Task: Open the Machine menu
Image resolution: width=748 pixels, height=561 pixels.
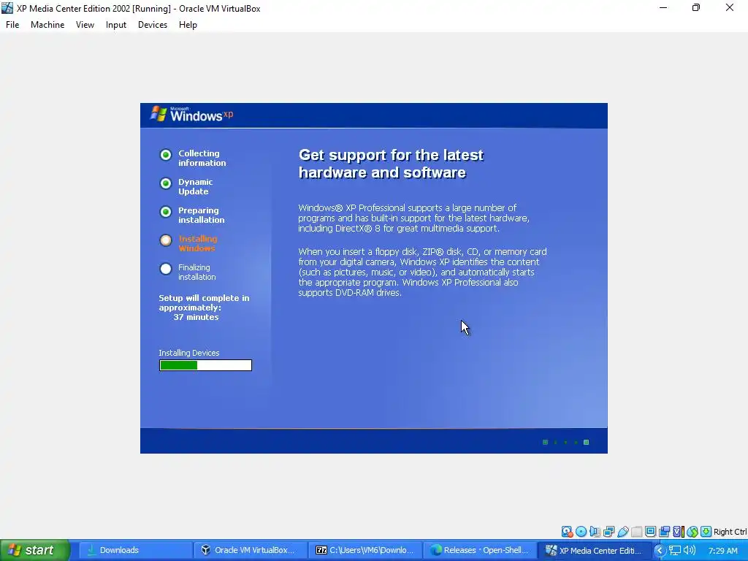Action: coord(47,25)
